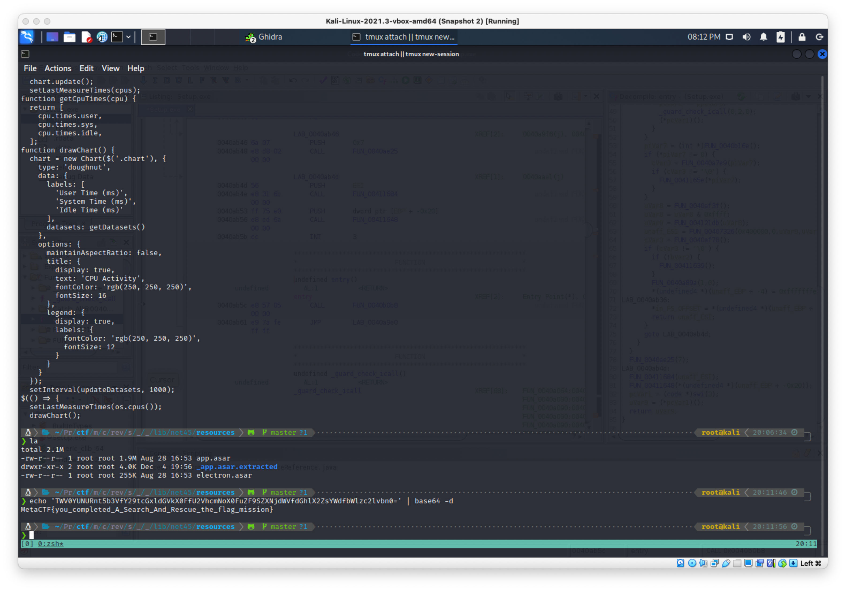This screenshot has width=846, height=591.
Task: Maximize the terminal window button
Action: pyautogui.click(x=809, y=54)
